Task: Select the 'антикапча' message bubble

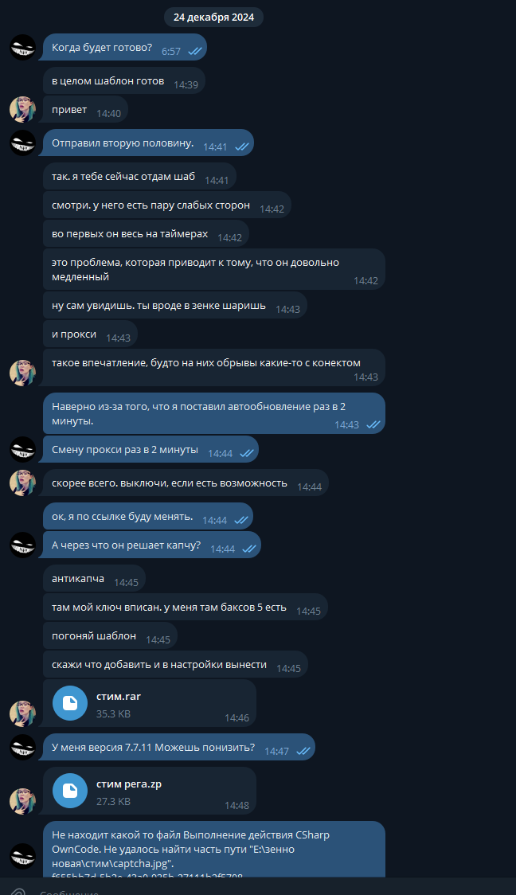Action: click(x=94, y=579)
